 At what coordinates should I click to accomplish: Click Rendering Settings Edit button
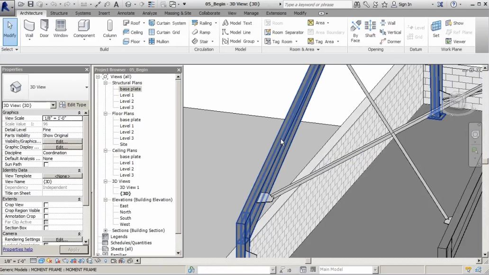click(63, 240)
